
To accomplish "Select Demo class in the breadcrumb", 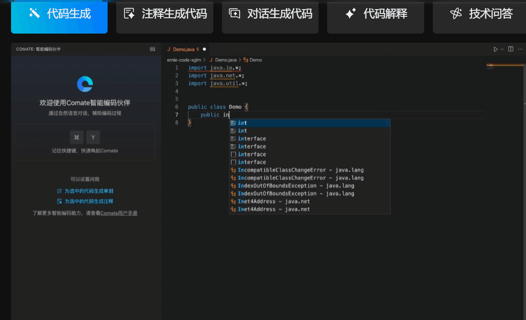I will point(256,60).
